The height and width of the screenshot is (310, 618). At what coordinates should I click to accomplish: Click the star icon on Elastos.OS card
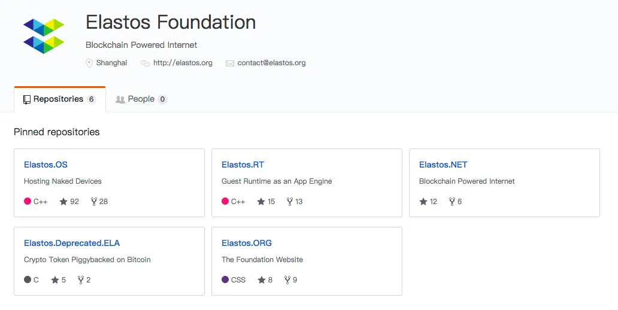point(63,202)
